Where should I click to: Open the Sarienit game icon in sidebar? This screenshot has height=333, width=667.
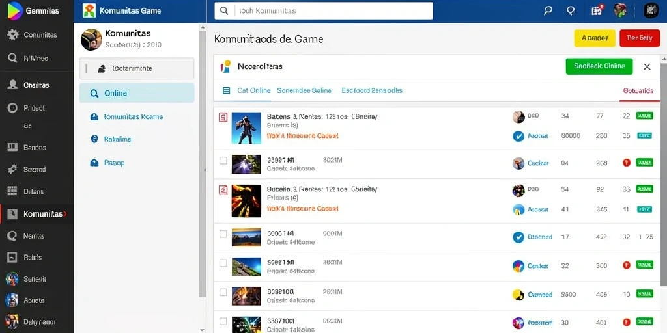click(12, 278)
